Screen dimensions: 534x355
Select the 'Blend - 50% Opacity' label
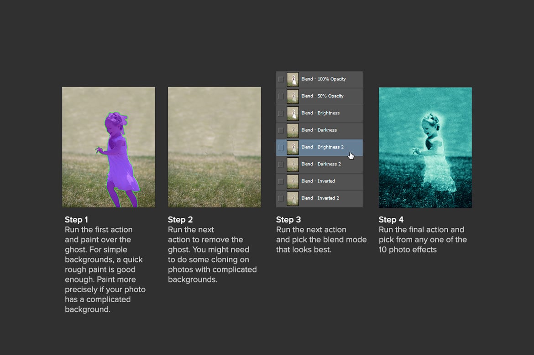tap(323, 96)
